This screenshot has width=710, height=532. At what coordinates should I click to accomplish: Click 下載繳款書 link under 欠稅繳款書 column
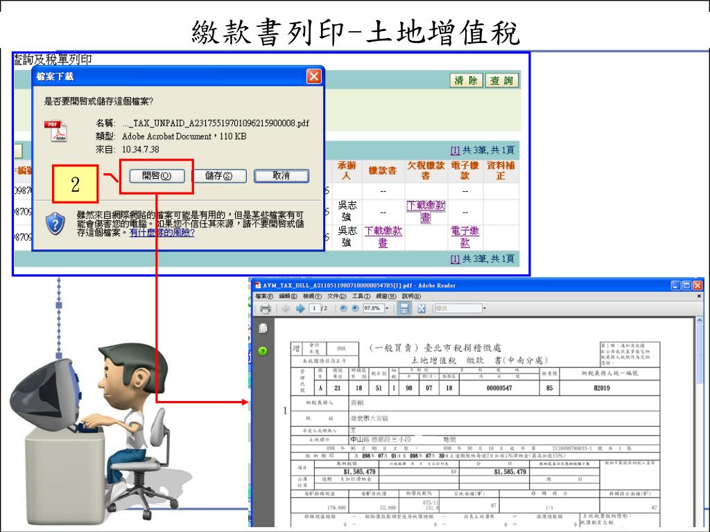click(426, 212)
